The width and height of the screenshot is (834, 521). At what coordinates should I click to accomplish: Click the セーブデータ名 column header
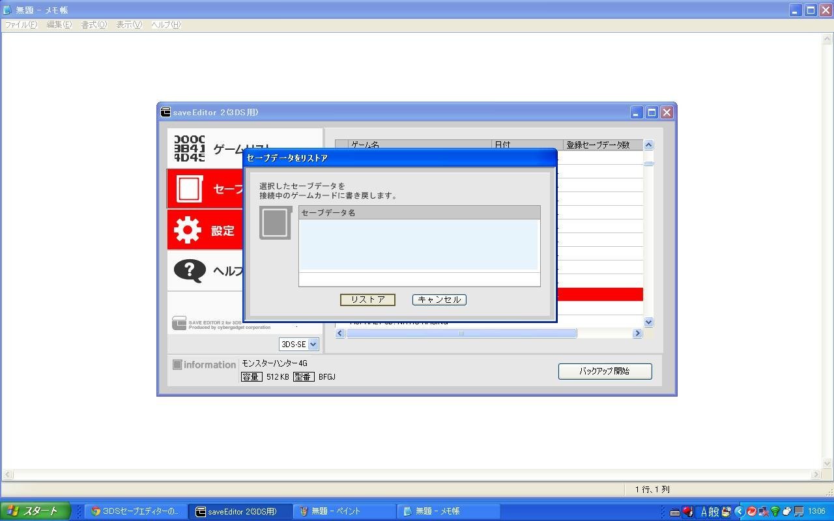(419, 212)
